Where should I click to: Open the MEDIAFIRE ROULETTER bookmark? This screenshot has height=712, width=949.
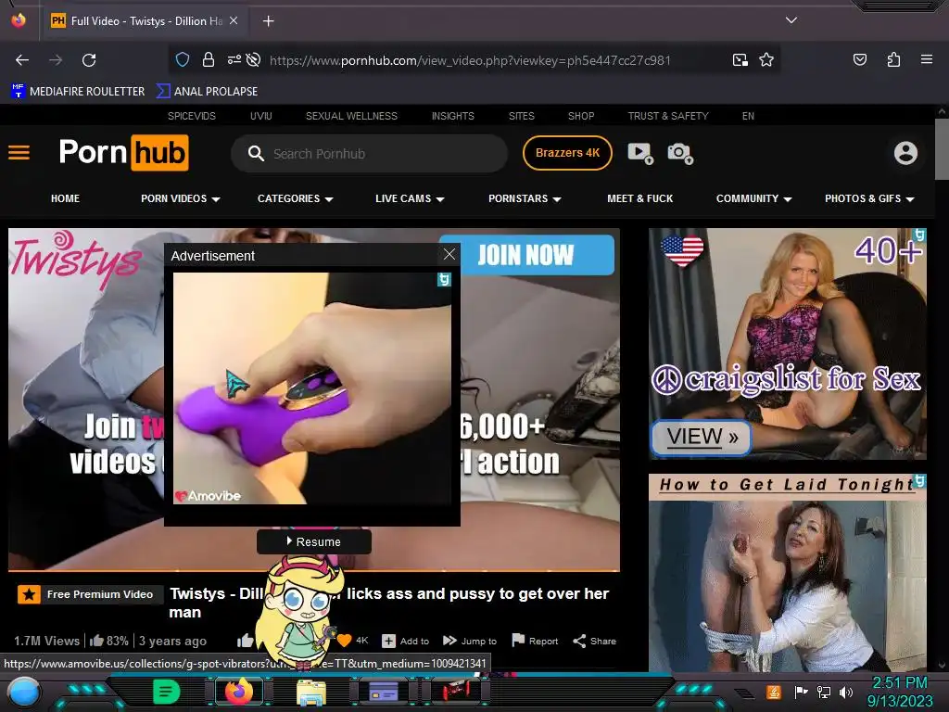coord(78,92)
